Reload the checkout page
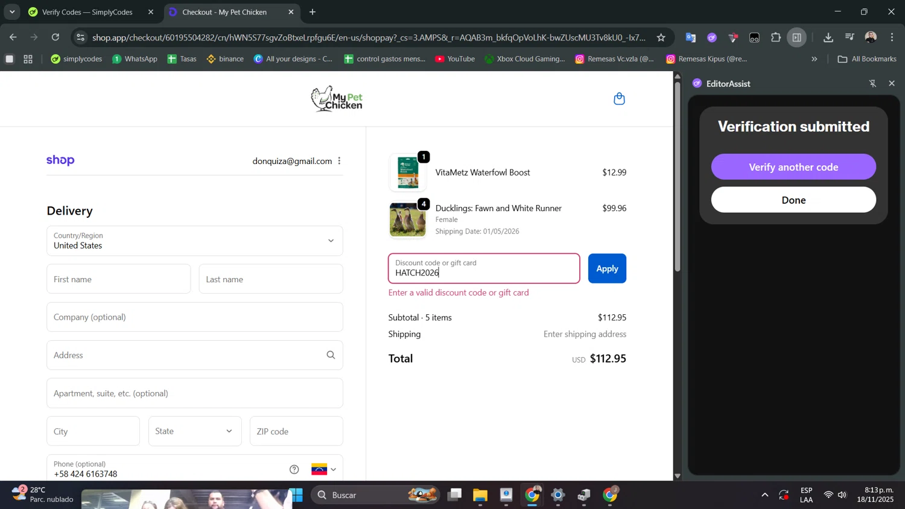This screenshot has width=905, height=509. [56, 37]
